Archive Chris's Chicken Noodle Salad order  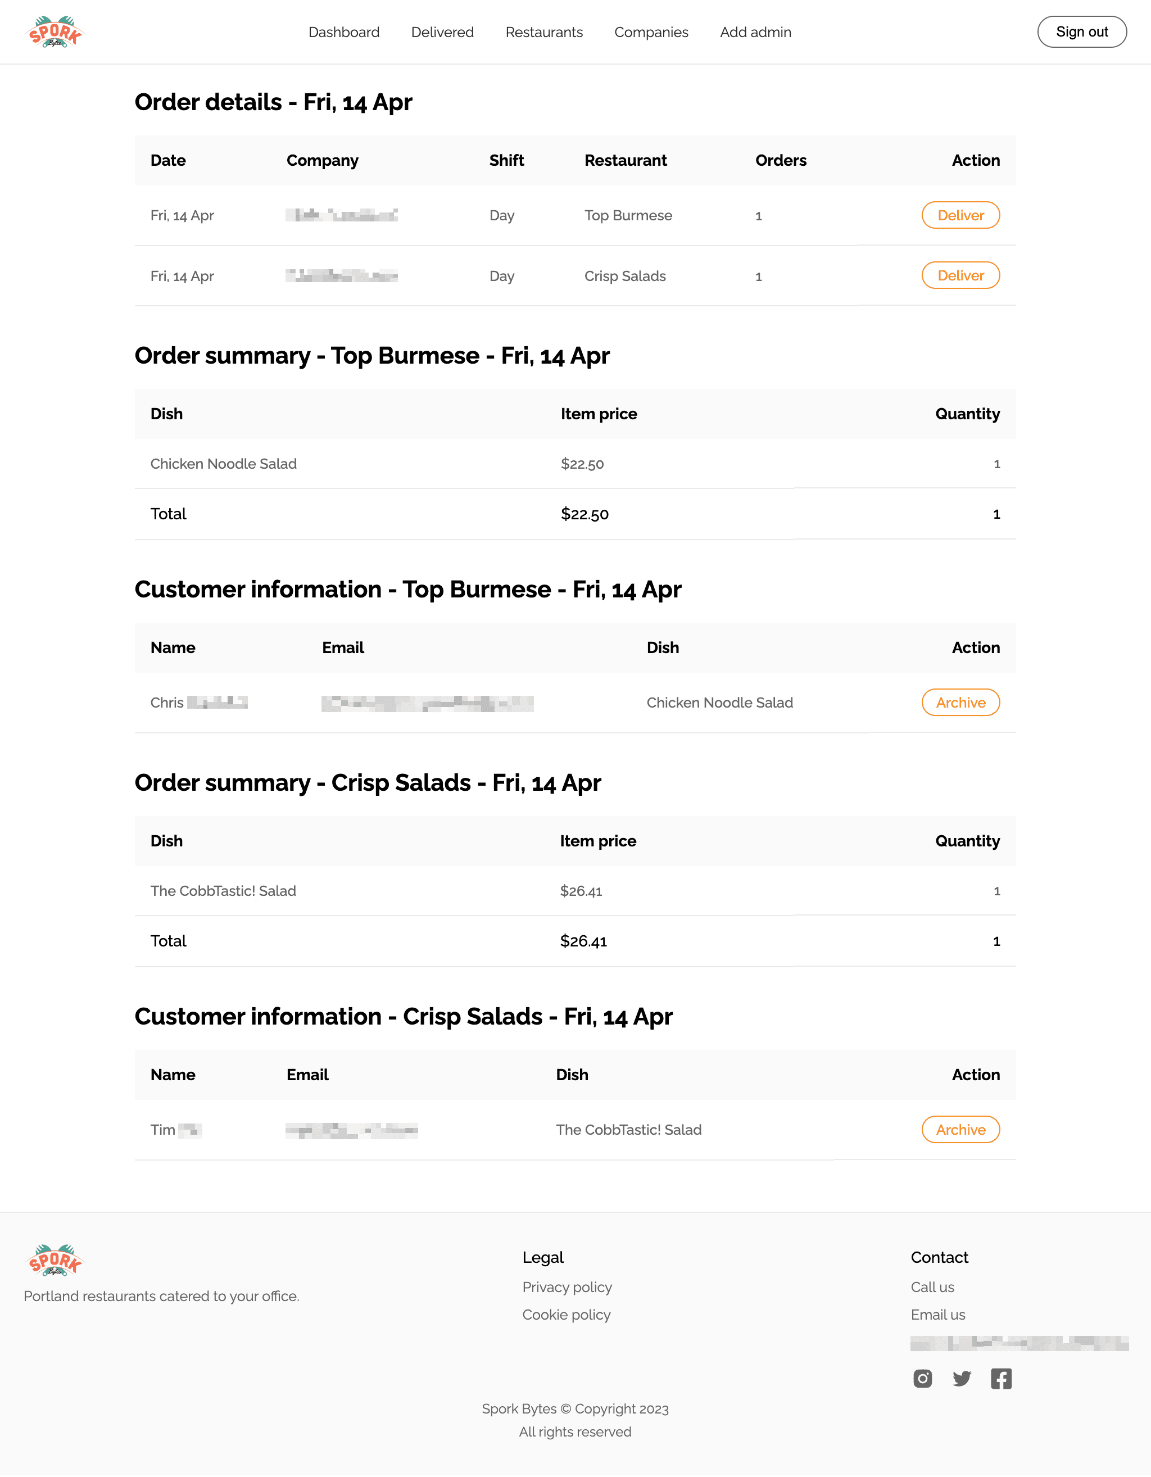point(960,703)
